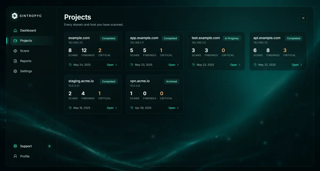Click the clock icon beside Apr 28, 2025
This screenshot has width=320, height=171.
click(x=132, y=108)
